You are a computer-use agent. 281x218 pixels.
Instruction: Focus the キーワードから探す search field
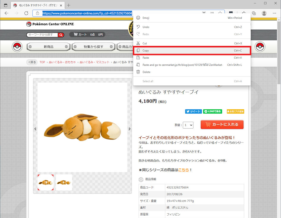point(42,35)
